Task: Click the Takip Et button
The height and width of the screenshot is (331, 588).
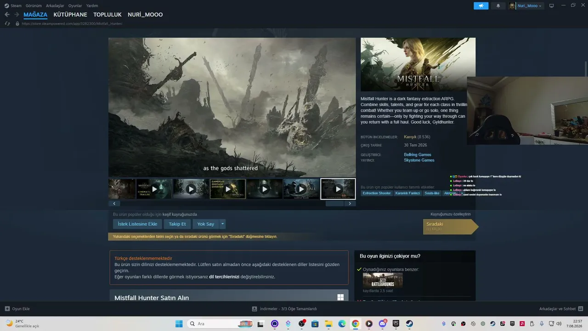Action: 177,224
